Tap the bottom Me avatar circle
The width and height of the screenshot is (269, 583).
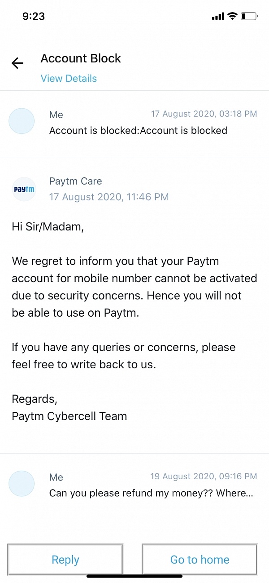[22, 483]
